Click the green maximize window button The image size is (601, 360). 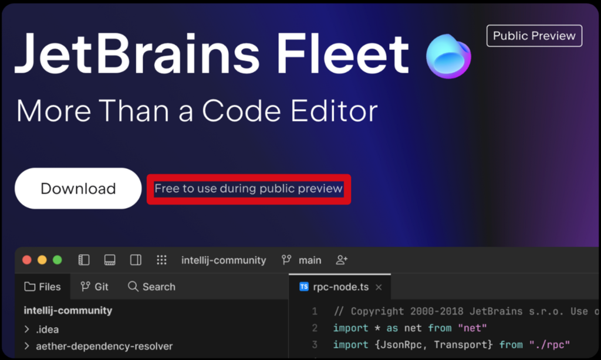[58, 260]
